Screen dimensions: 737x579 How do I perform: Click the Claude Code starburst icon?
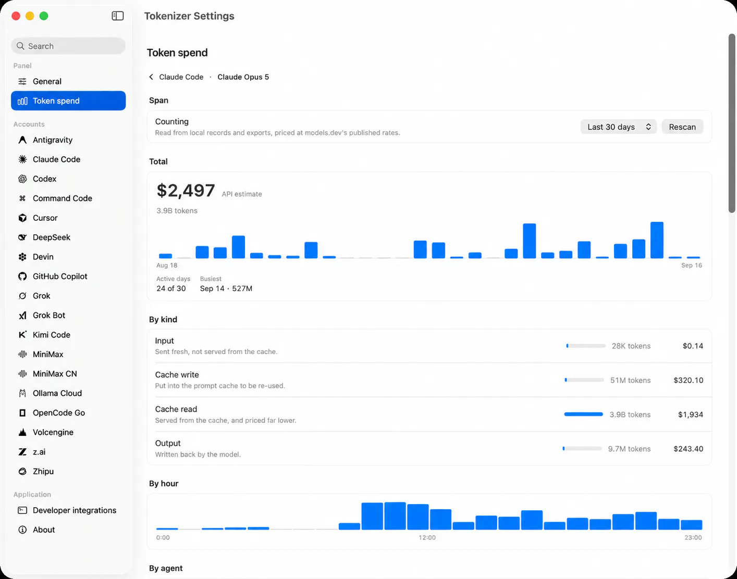(x=22, y=159)
